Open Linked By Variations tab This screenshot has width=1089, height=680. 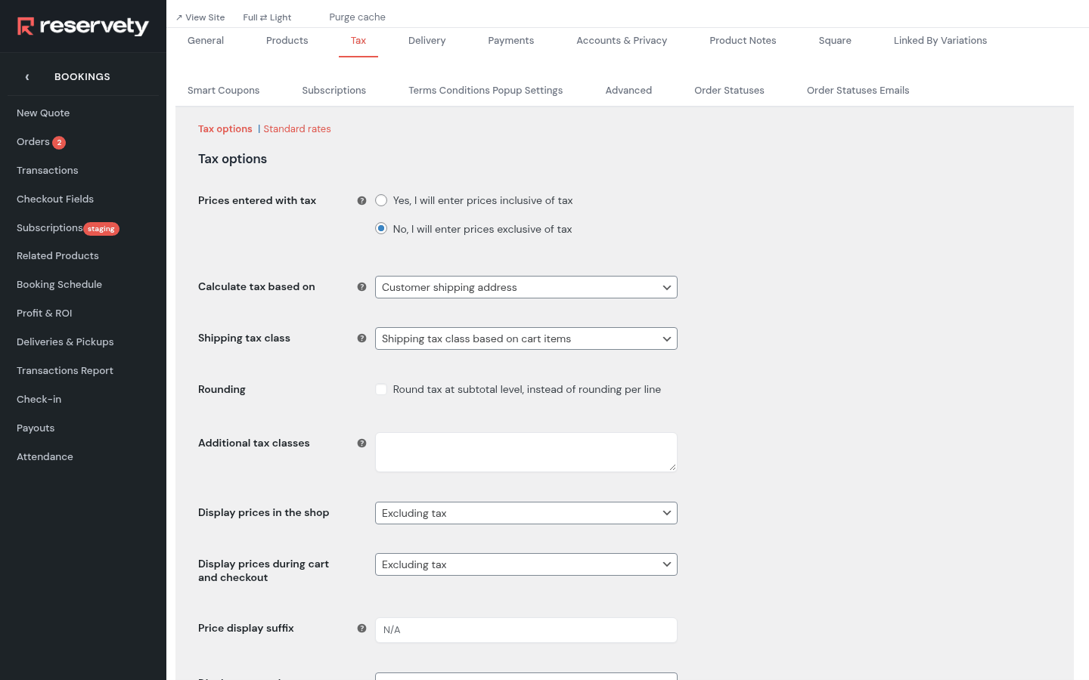pos(940,41)
